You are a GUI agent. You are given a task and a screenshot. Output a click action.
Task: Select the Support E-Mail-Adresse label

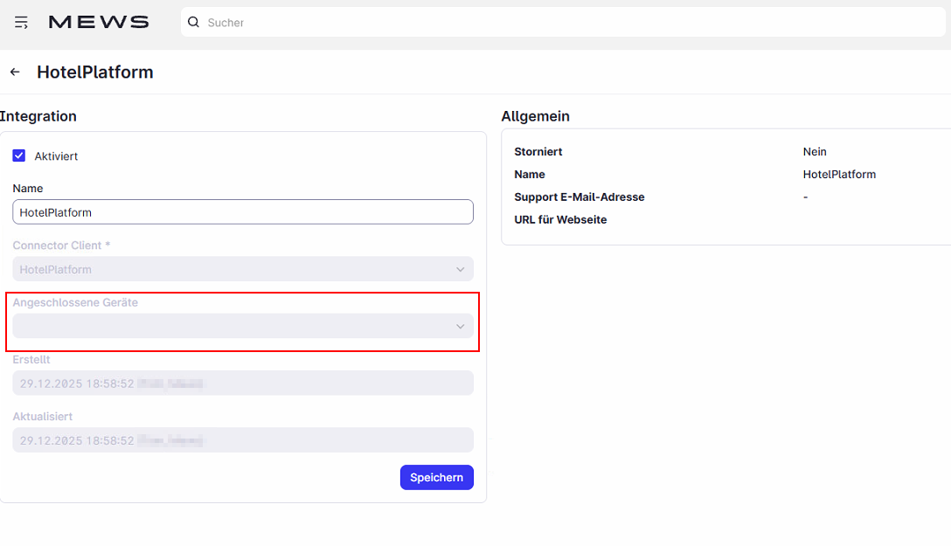[580, 197]
